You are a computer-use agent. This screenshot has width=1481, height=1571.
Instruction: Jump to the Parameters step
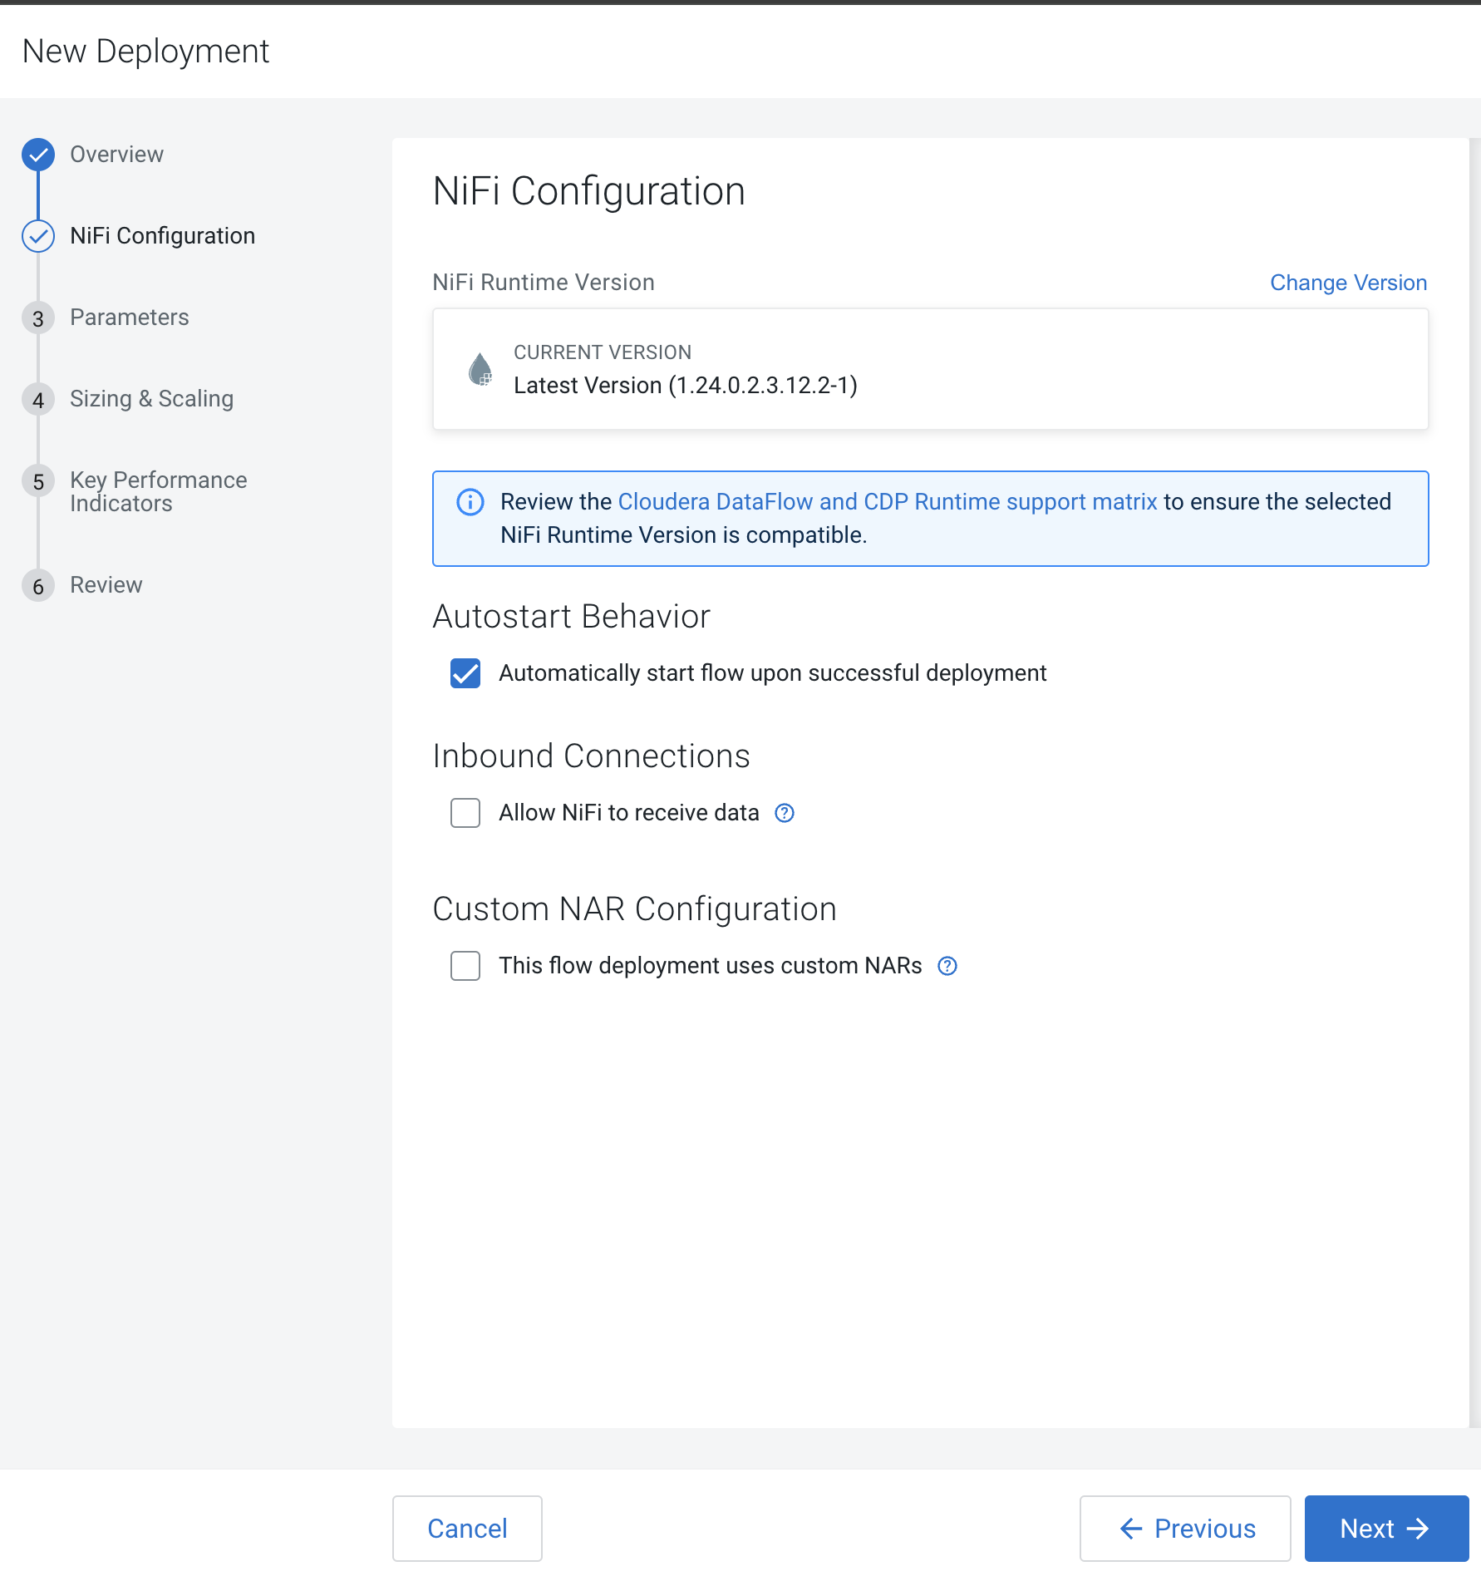(x=129, y=318)
